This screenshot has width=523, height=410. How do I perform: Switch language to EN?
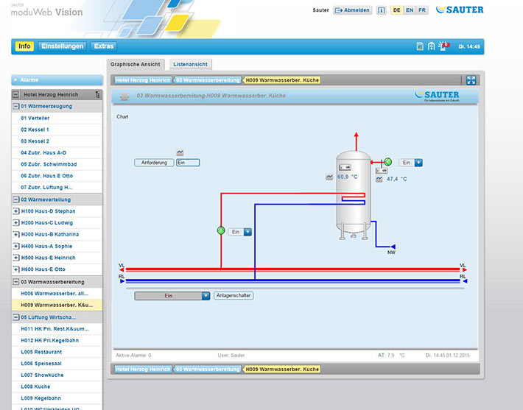tap(409, 10)
